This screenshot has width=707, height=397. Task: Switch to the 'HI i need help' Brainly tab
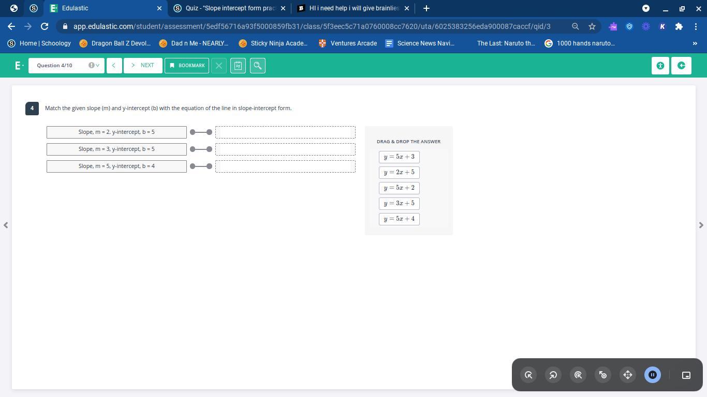353,8
